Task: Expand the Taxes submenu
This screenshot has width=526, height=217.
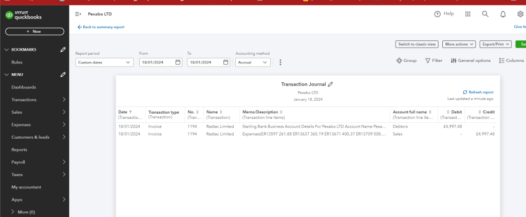Action: [64, 175]
